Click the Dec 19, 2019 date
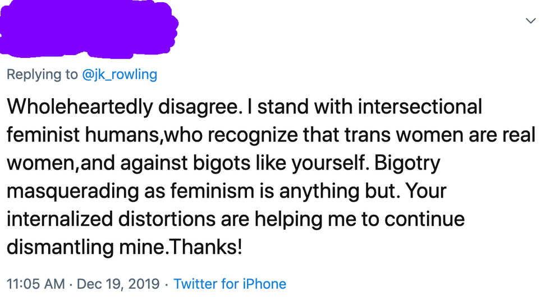Viewport: 550px width, 305px height. point(118,284)
